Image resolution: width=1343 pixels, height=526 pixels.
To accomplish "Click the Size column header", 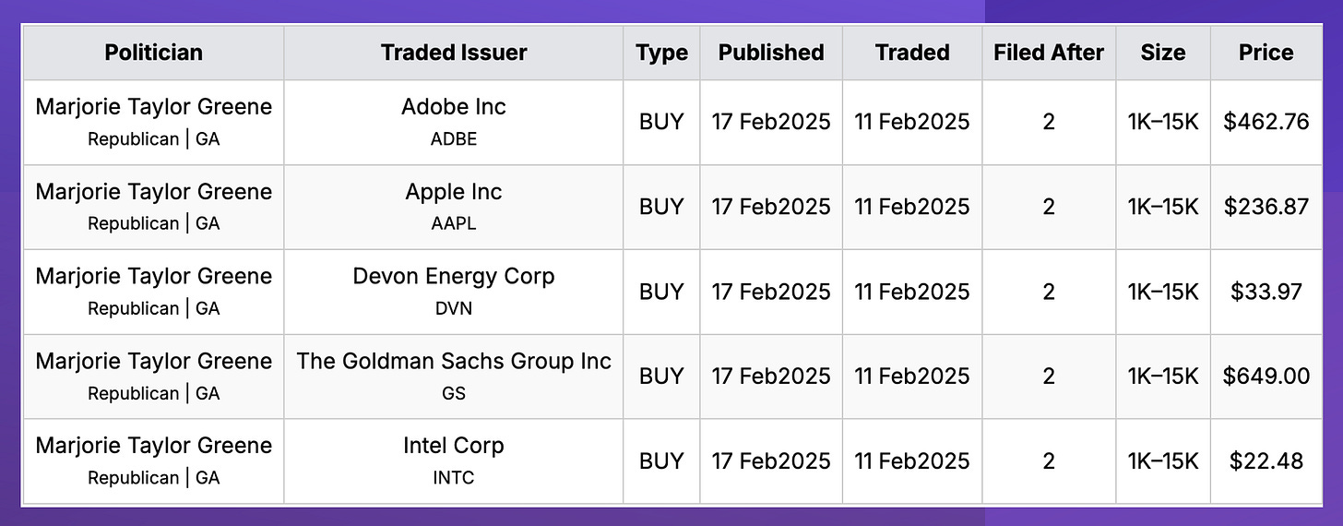I will tap(1163, 53).
